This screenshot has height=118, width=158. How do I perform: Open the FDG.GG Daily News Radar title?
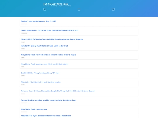coord(56,4)
